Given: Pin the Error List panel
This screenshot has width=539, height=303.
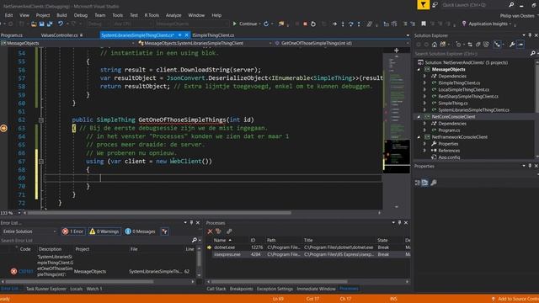Looking at the screenshot, I should [191, 222].
